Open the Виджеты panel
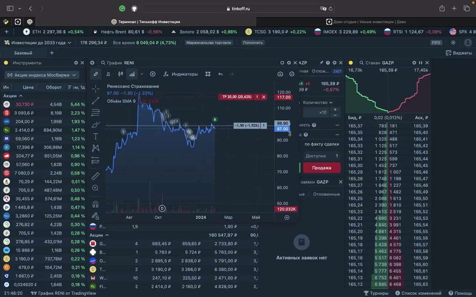Screen dimensions: 476x297 click(x=459, y=53)
